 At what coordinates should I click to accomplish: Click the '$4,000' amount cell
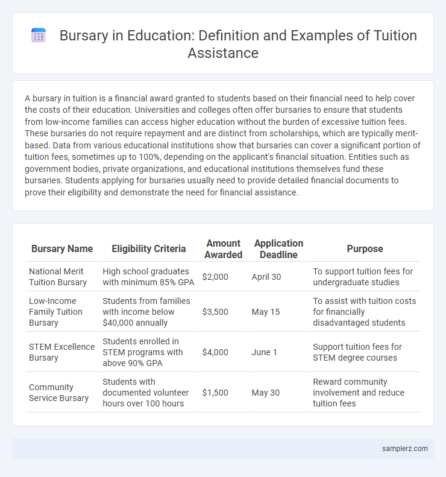click(224, 352)
